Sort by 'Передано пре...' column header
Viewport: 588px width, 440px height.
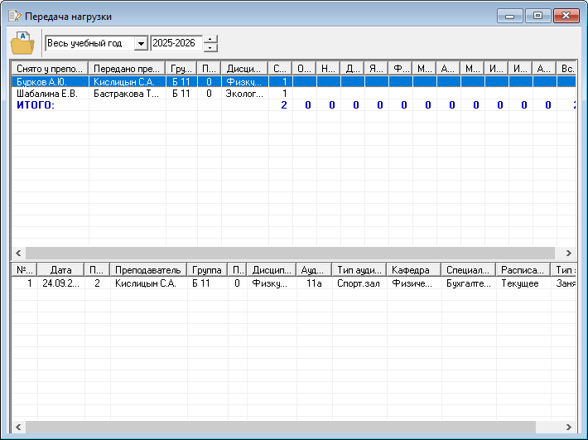click(127, 69)
